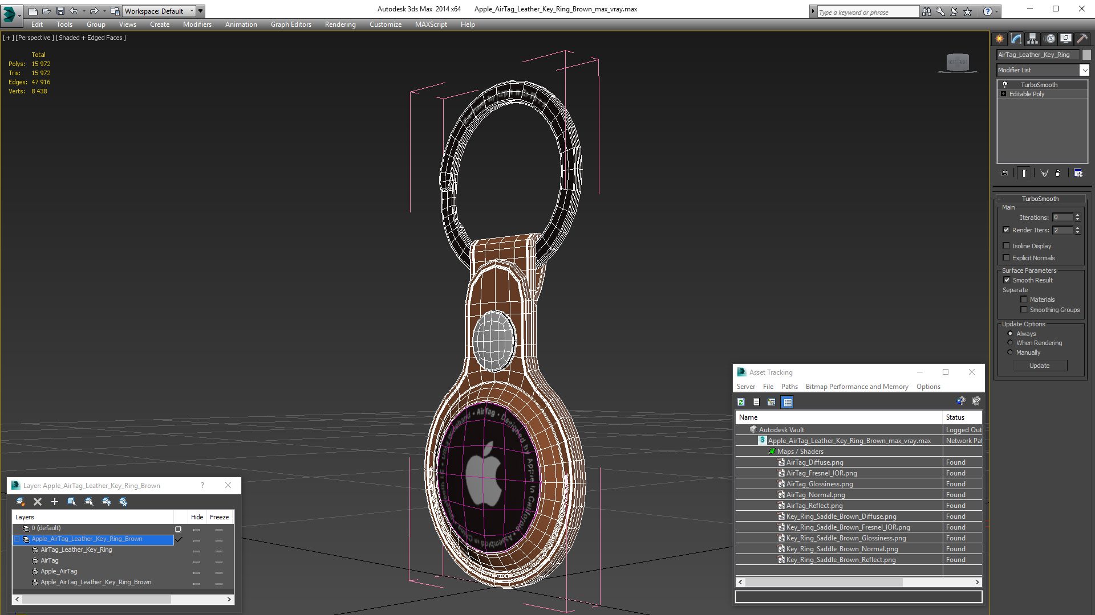1095x615 pixels.
Task: Open the Graph Editors menu
Action: tap(291, 24)
